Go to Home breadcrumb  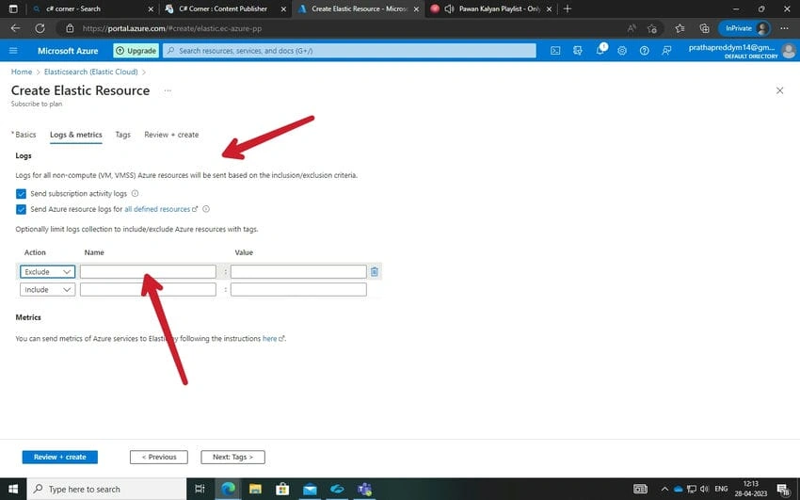click(x=22, y=72)
